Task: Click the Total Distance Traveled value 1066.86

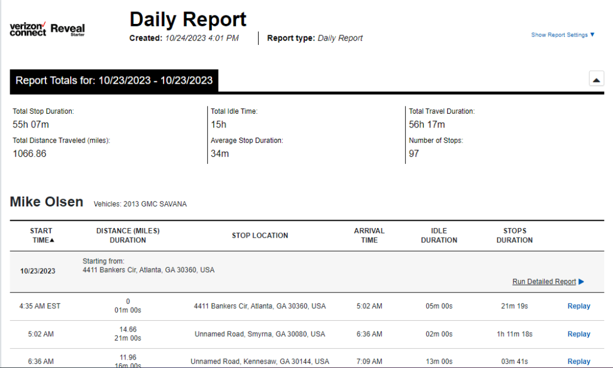Action: coord(29,154)
